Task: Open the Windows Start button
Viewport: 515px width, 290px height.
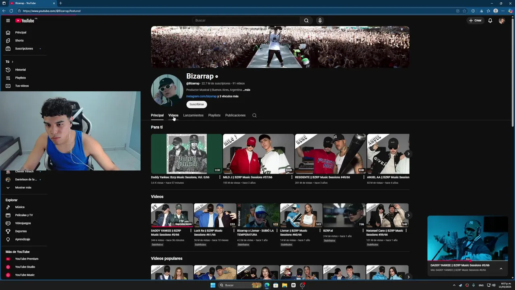Action: click(213, 285)
